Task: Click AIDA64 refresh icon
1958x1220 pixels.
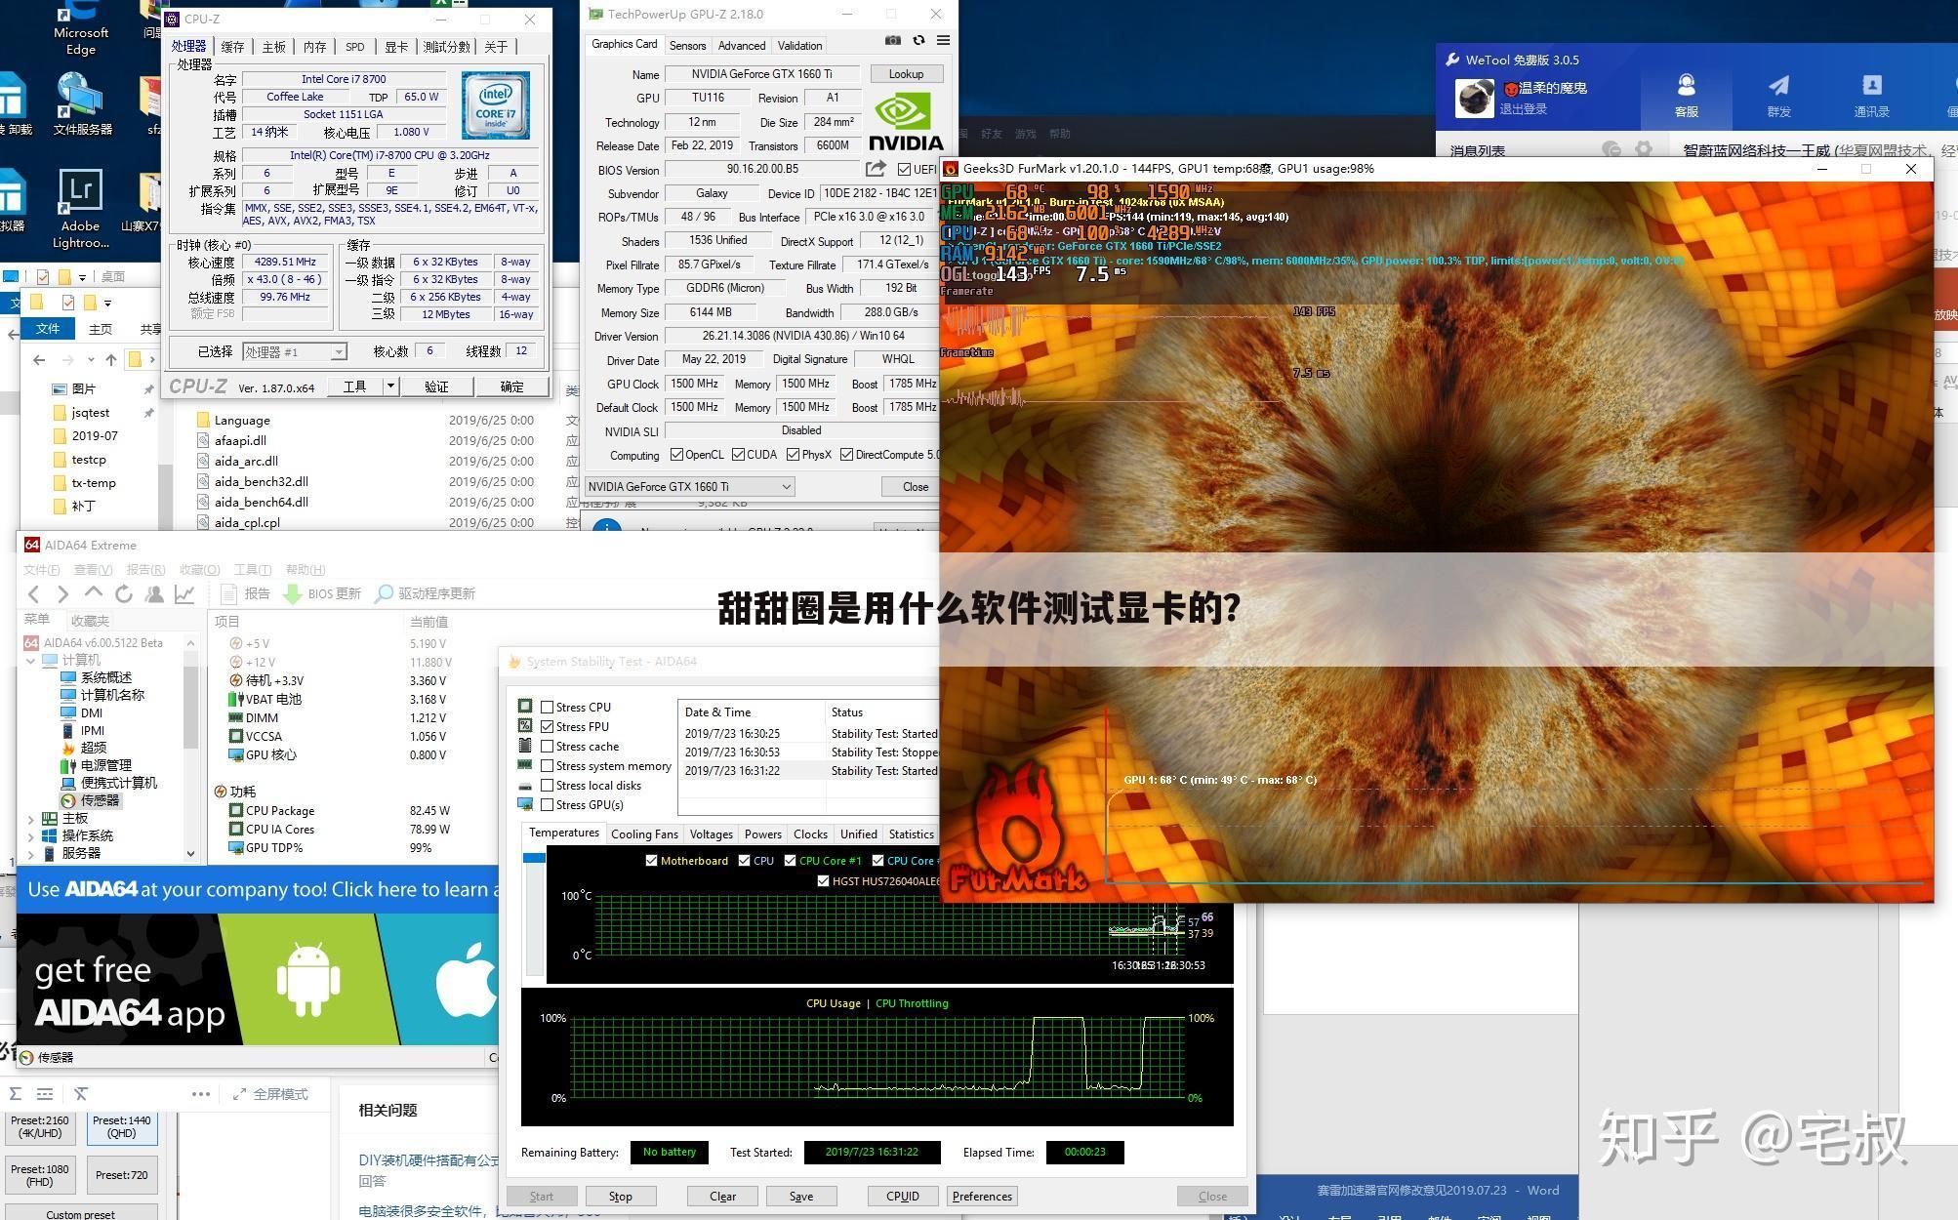Action: coord(124,593)
